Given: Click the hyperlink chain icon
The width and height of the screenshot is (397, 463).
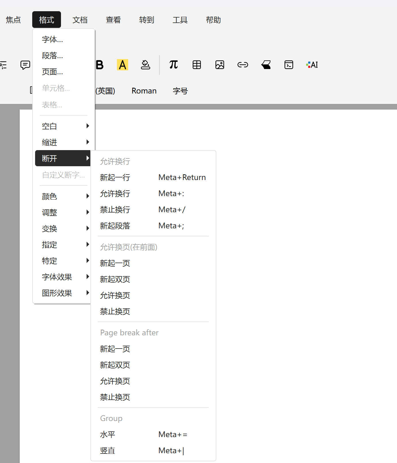Looking at the screenshot, I should [x=243, y=65].
